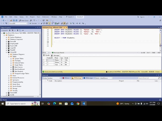
Task: Click the Query Options icon
Action: (x=47, y=23)
